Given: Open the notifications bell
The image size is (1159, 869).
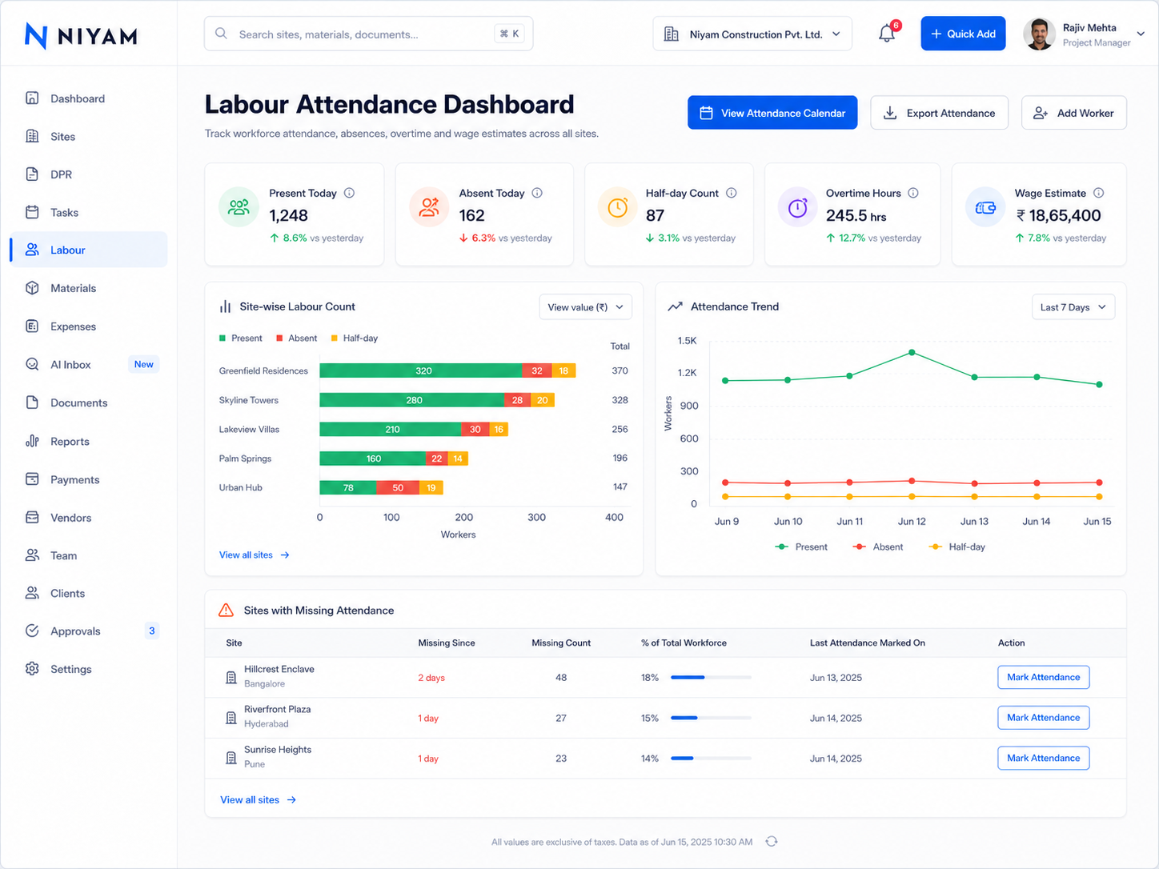Looking at the screenshot, I should tap(887, 34).
